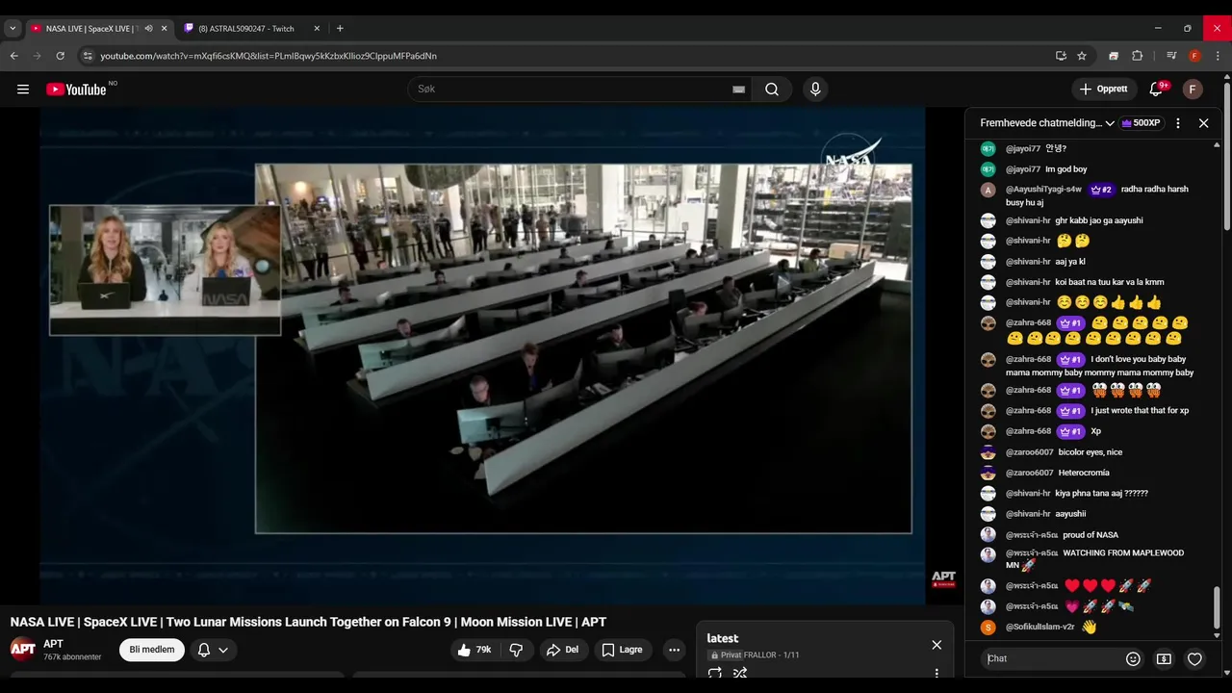The height and width of the screenshot is (693, 1232).
Task: Open the live chat options menu
Action: (x=1178, y=123)
